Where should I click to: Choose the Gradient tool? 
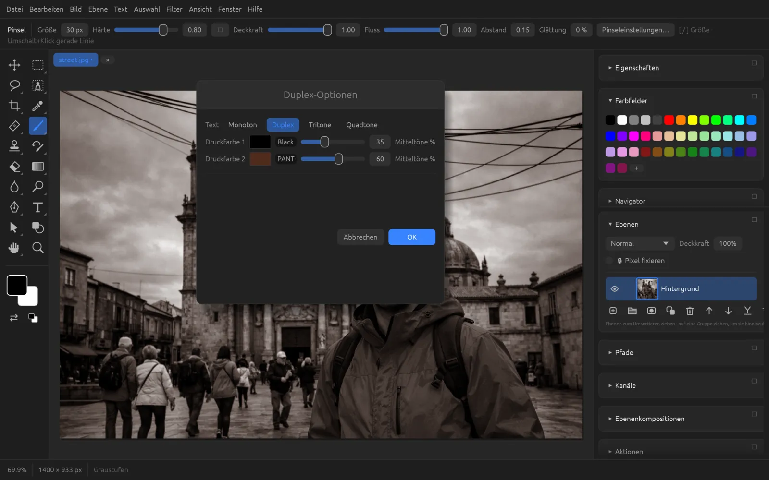(37, 167)
